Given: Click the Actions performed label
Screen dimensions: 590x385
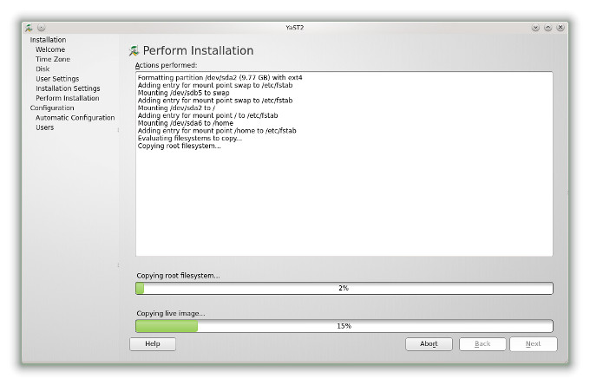Looking at the screenshot, I should 167,65.
